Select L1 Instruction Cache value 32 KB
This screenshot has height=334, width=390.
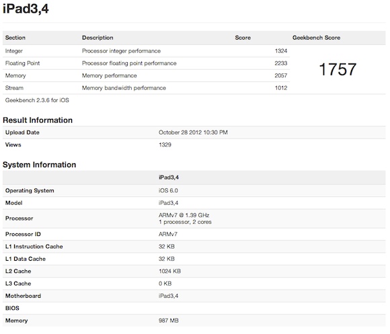pyautogui.click(x=167, y=247)
